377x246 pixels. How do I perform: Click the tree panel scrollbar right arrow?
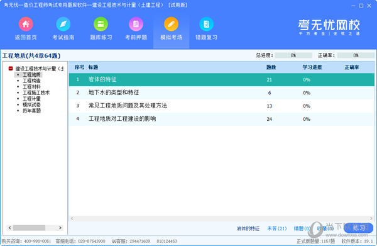60,228
